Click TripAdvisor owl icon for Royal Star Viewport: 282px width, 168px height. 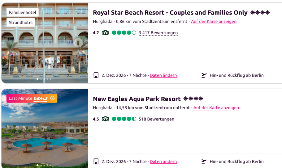[x=105, y=33]
